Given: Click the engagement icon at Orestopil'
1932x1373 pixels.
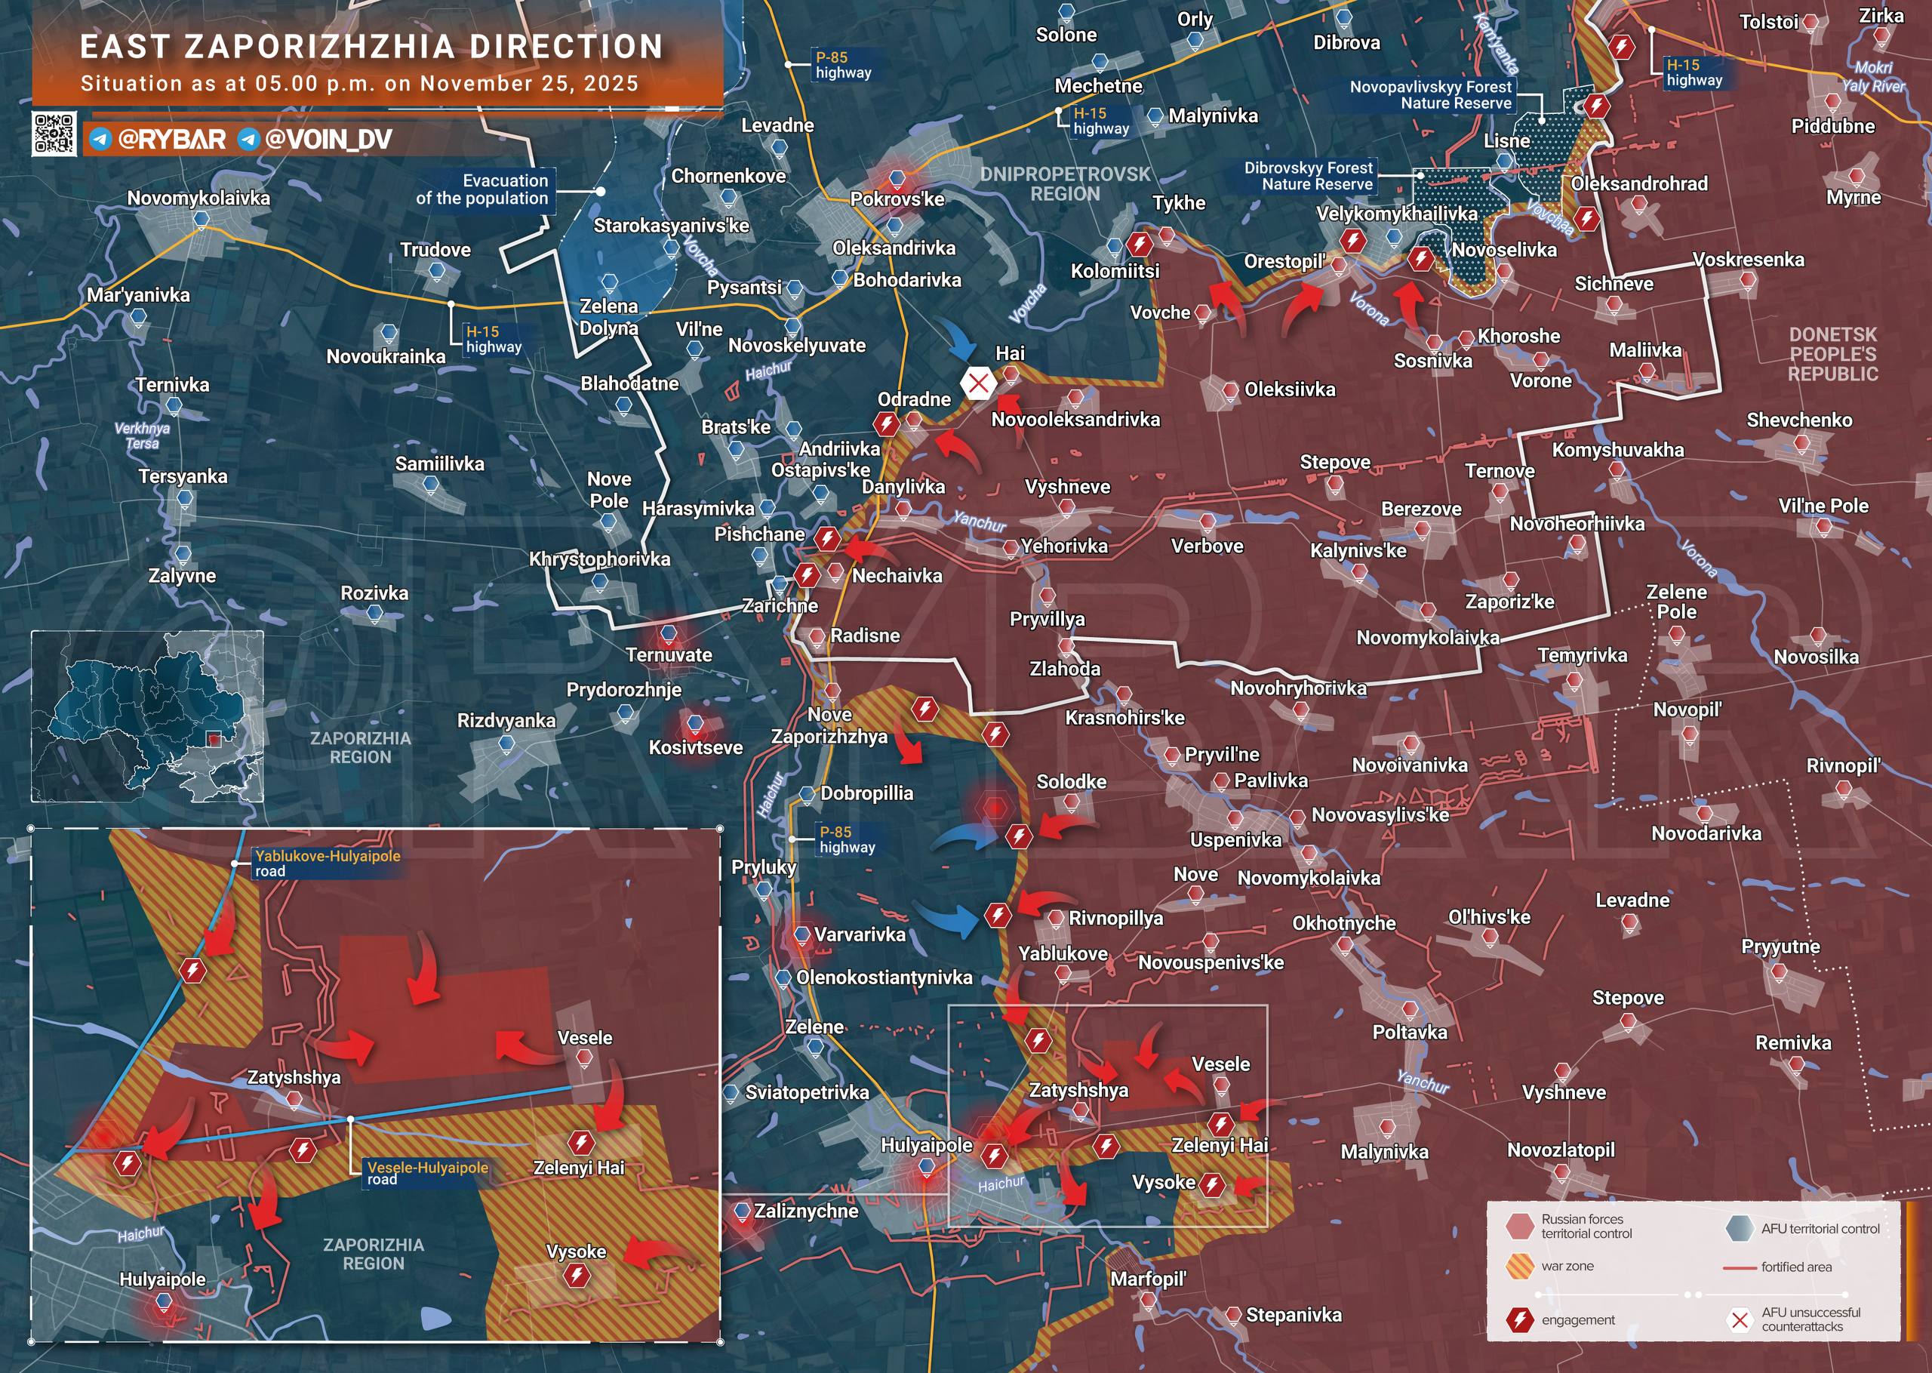Looking at the screenshot, I should pos(1353,241).
